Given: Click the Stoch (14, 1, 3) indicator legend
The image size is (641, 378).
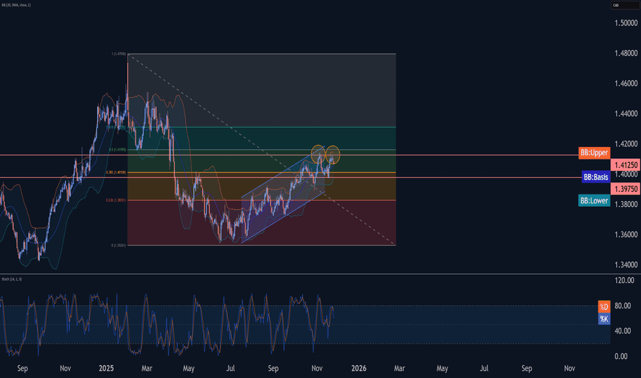Looking at the screenshot, I should click(12, 278).
